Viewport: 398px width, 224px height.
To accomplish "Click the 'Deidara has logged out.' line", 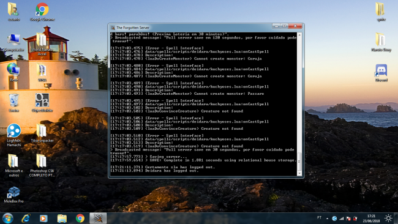I will coord(154,171).
